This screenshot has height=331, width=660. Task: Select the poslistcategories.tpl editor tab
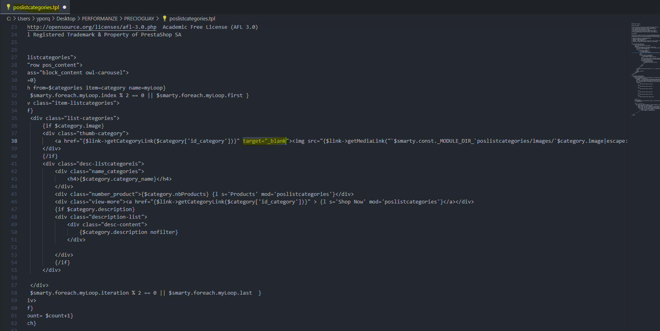pyautogui.click(x=36, y=7)
